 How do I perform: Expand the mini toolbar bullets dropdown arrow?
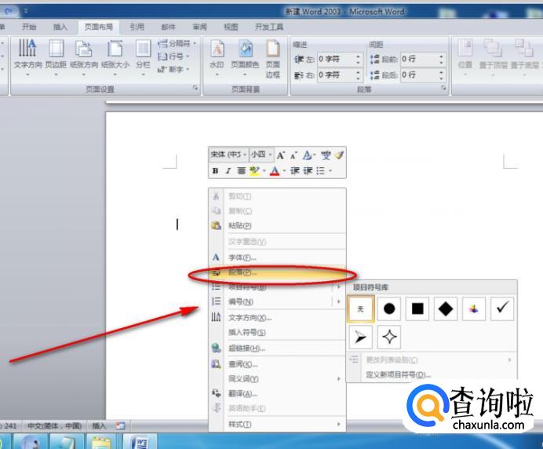coord(330,170)
